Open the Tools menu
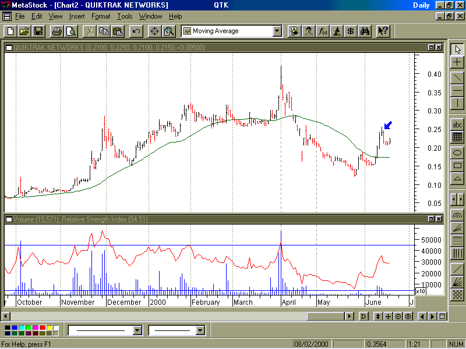This screenshot has width=466, height=349. tap(125, 16)
